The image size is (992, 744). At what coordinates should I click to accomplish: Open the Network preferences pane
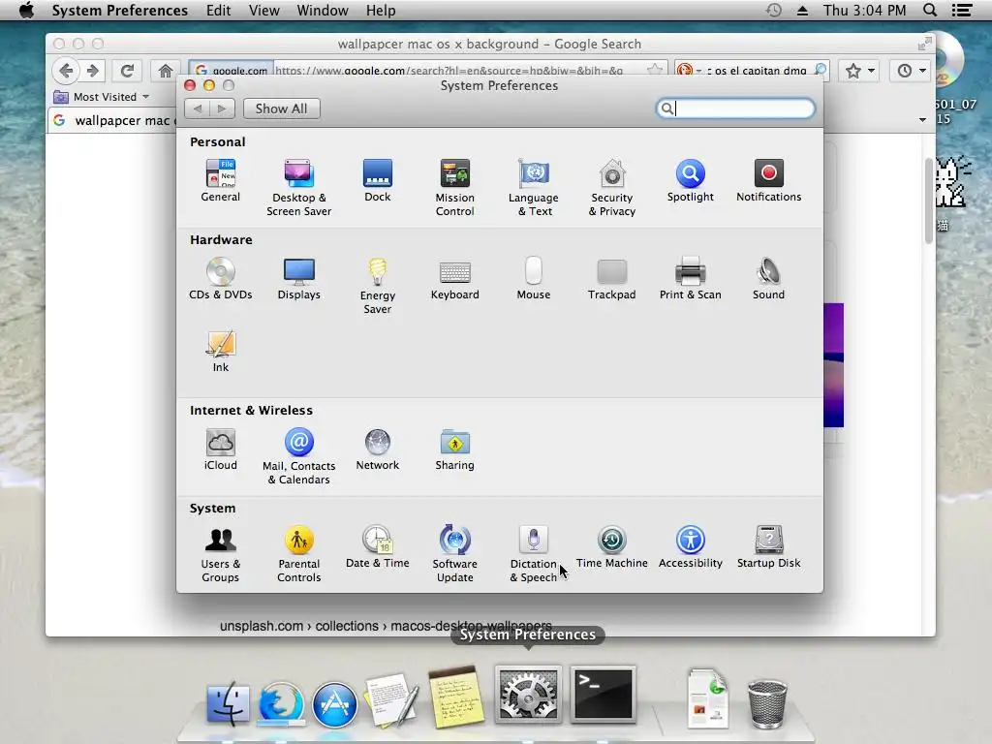(377, 449)
